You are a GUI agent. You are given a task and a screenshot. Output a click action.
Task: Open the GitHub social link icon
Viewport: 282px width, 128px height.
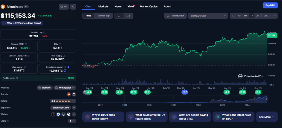tap(74, 94)
